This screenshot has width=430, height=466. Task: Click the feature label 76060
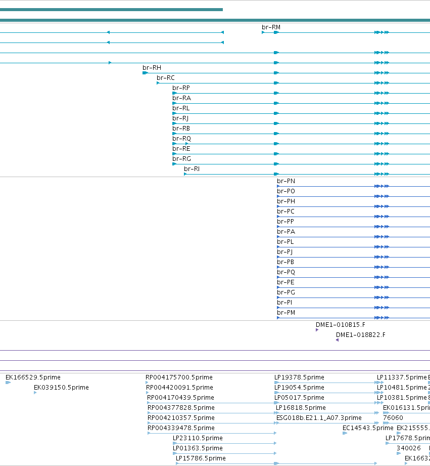(x=393, y=417)
